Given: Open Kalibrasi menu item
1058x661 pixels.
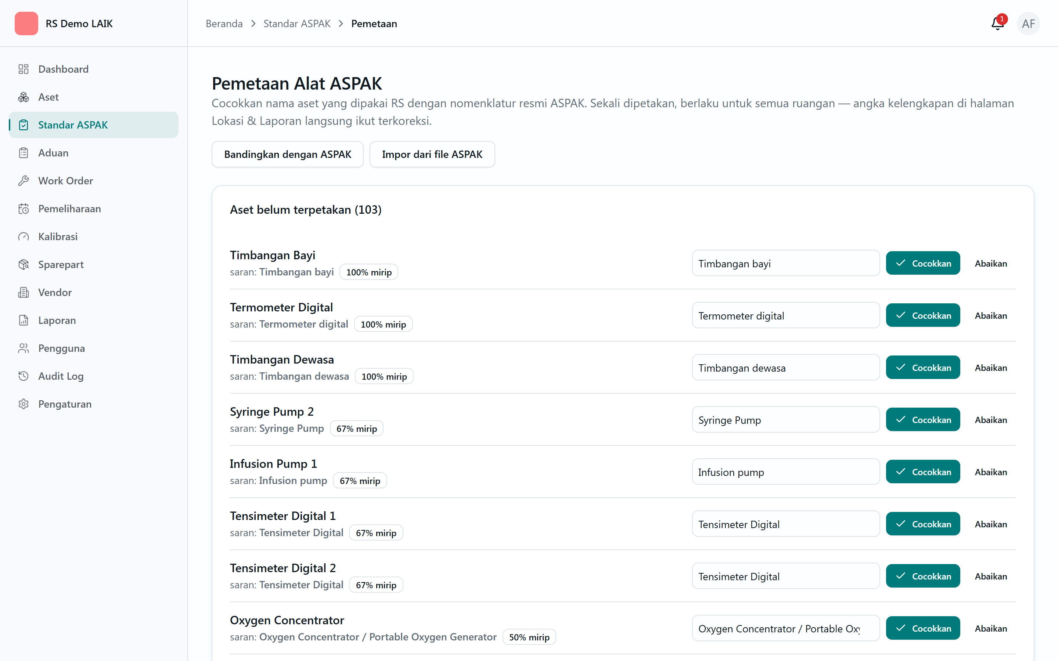Looking at the screenshot, I should (x=94, y=236).
